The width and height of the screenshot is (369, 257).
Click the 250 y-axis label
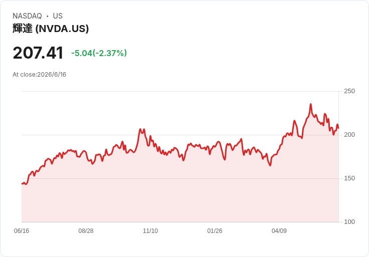(349, 91)
